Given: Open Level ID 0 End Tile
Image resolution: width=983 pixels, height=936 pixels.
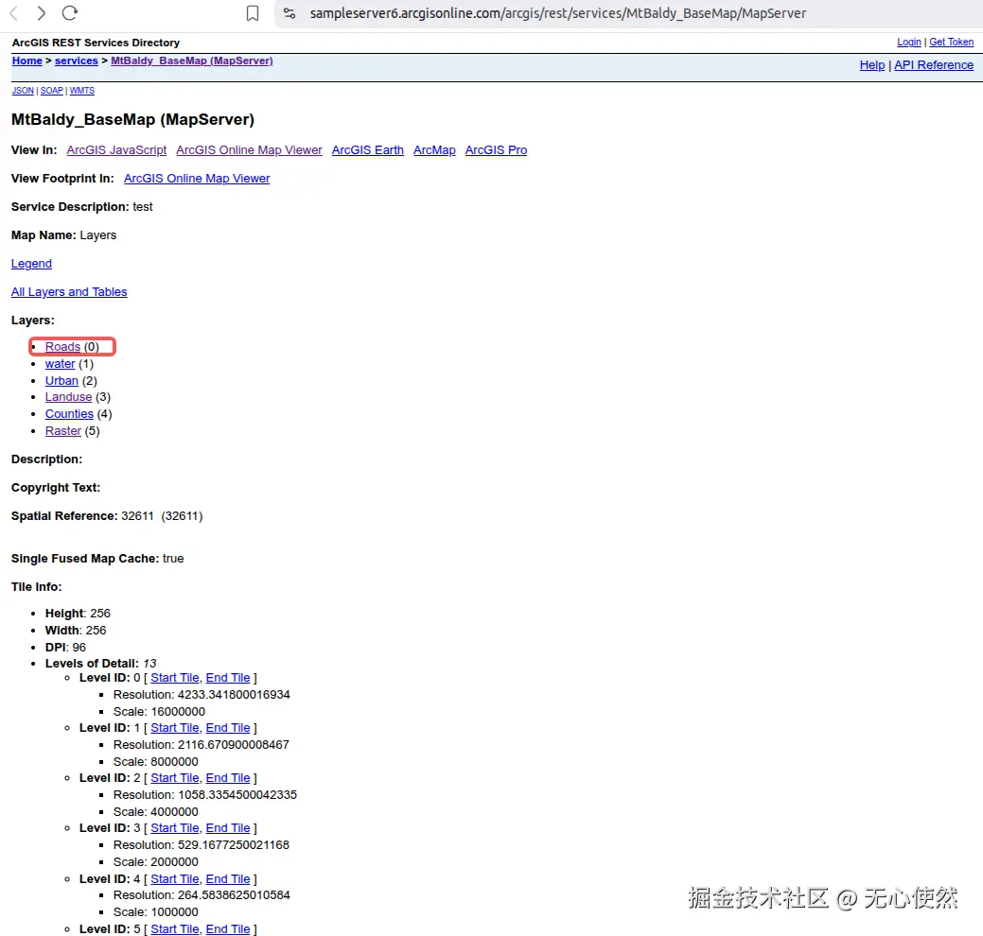Looking at the screenshot, I should tap(228, 678).
